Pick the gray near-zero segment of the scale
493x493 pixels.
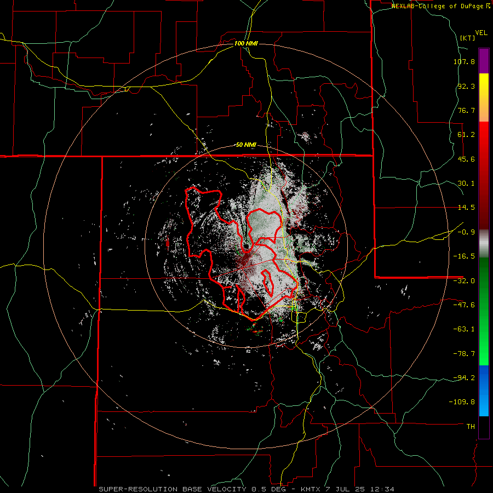point(484,243)
